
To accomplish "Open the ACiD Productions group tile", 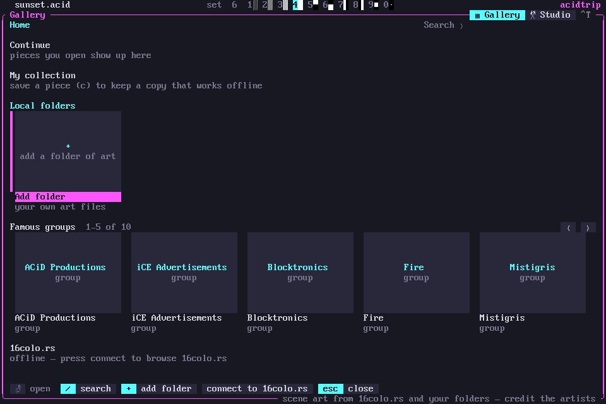I will click(x=68, y=273).
